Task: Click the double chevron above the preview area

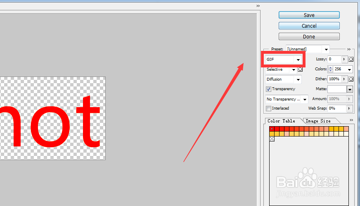Action: 258,6
